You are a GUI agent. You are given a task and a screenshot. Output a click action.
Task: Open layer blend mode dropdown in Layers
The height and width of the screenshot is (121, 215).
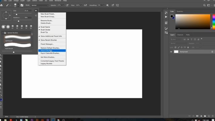(179, 43)
